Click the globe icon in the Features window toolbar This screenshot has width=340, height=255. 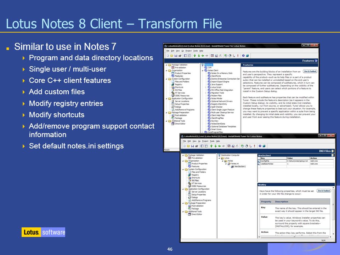247,56
